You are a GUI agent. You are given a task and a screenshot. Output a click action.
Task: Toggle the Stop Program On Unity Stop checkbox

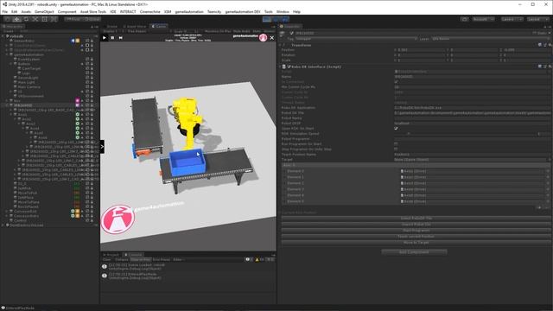point(396,149)
